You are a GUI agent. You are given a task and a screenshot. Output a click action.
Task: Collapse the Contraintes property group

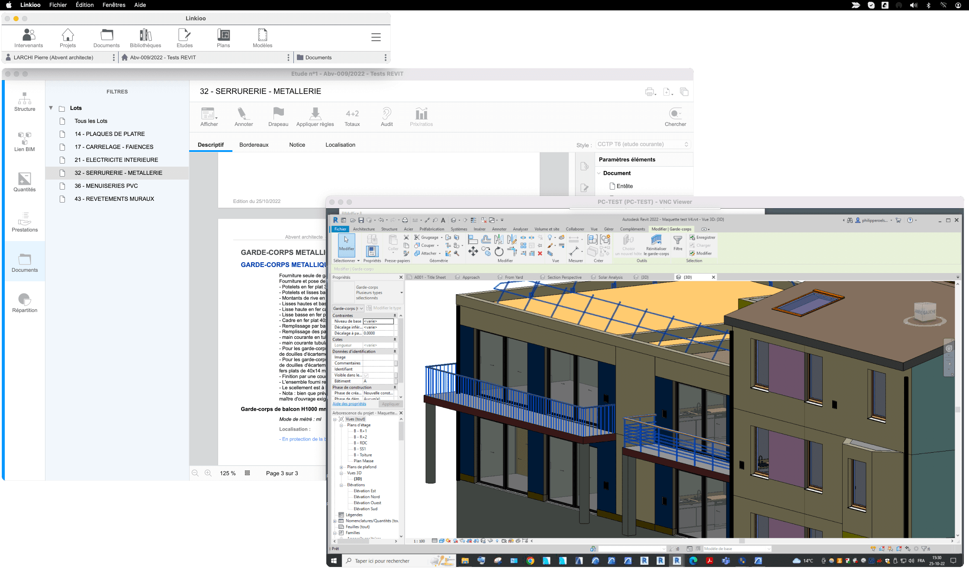coord(394,315)
